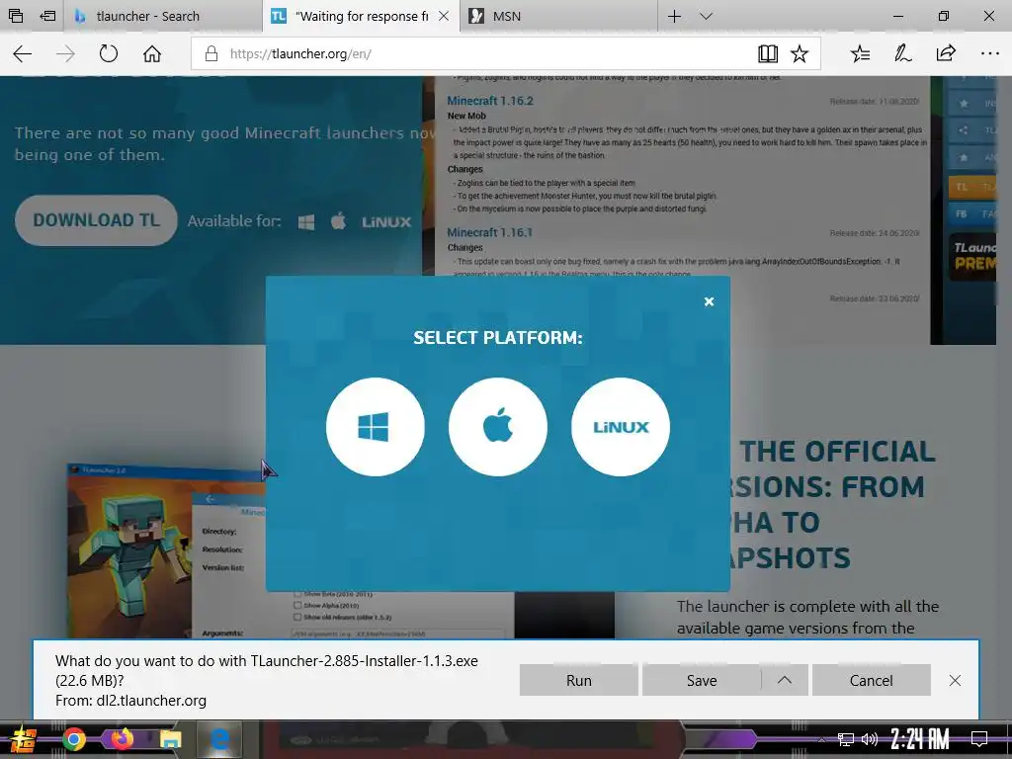Add page to favorites star
This screenshot has height=759, width=1012.
800,53
